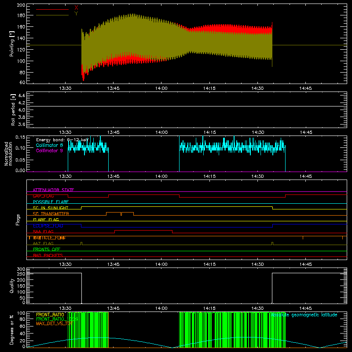Click the ECLIPSE_FLAG label
The height and width of the screenshot is (352, 352).
[x=48, y=226]
